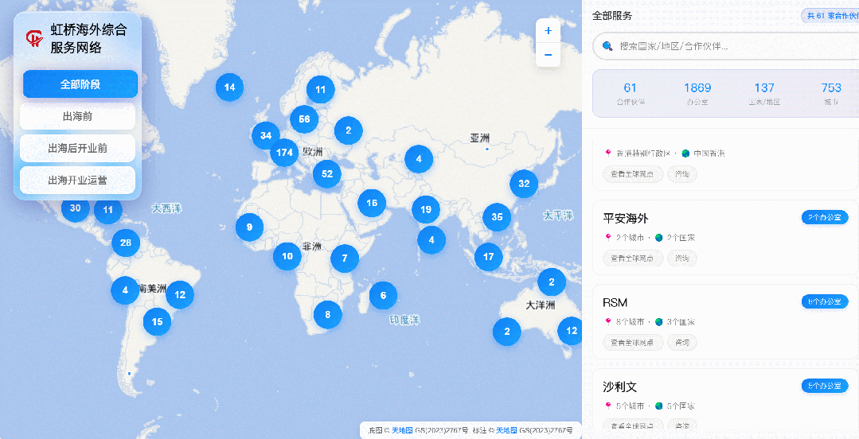The width and height of the screenshot is (859, 439).
Task: Select the 全部阶段 stage filter
Action: tap(80, 84)
